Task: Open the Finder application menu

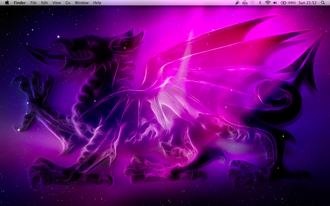Action: click(x=20, y=3)
